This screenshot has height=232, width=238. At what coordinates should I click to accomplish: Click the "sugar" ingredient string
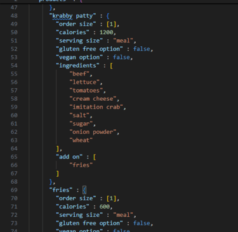81,124
